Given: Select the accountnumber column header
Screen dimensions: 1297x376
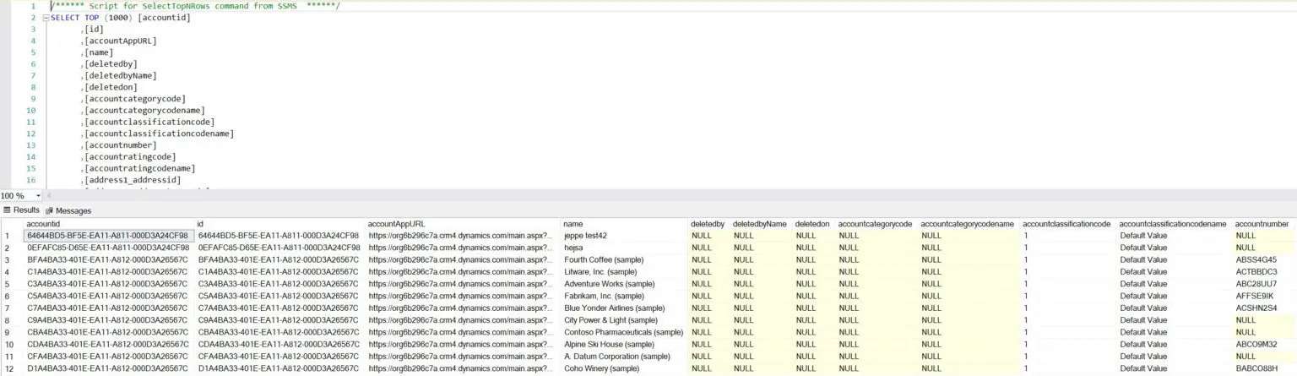Looking at the screenshot, I should [1262, 223].
